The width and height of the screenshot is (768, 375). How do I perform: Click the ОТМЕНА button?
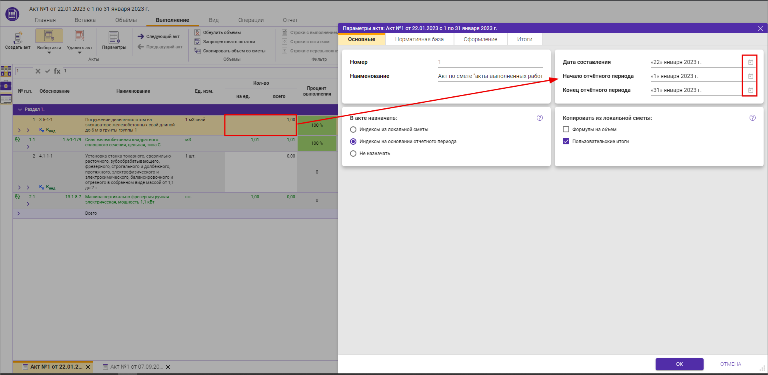[x=730, y=364]
